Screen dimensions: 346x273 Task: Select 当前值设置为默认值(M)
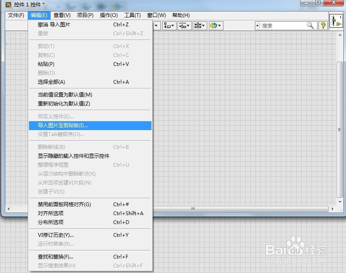(x=90, y=95)
